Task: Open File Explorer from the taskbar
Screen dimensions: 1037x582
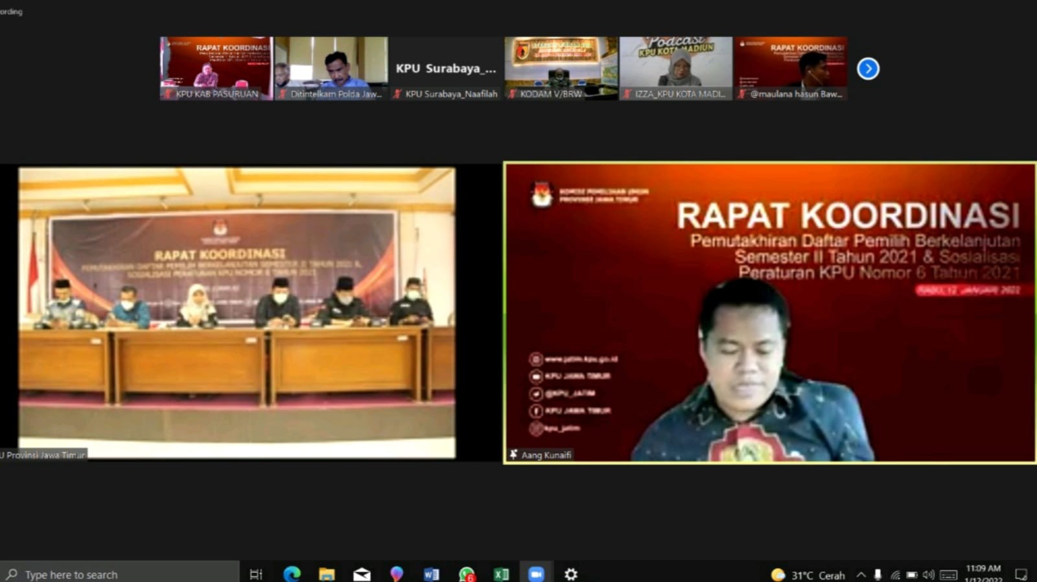Action: [x=327, y=574]
